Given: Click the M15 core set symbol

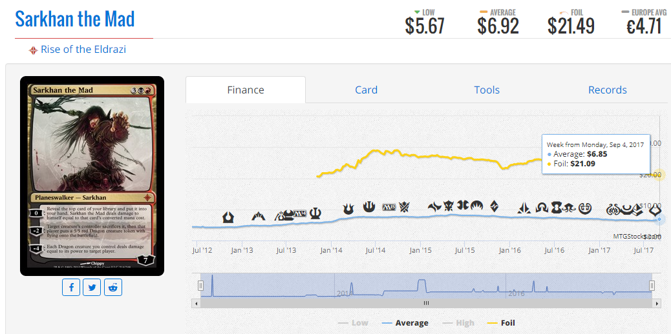Looking at the screenshot, I should (x=389, y=207).
